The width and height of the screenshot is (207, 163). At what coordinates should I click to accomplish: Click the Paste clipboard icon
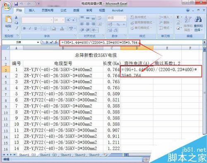click(8, 19)
